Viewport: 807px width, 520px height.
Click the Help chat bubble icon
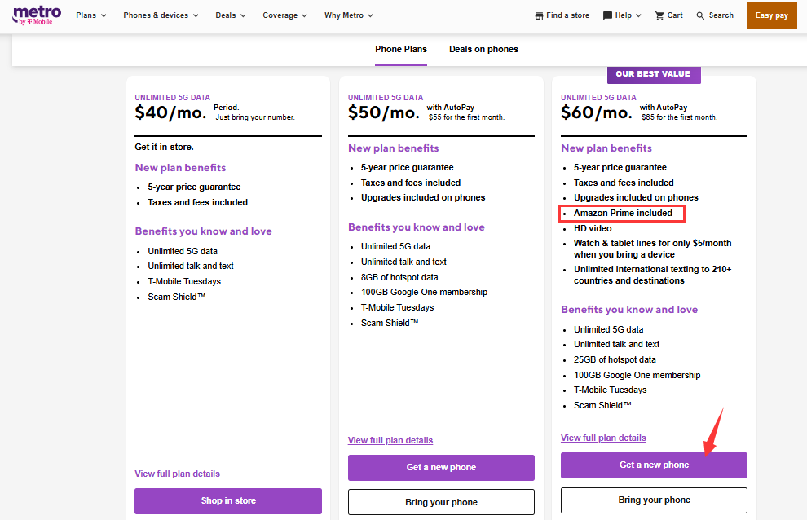(x=607, y=15)
